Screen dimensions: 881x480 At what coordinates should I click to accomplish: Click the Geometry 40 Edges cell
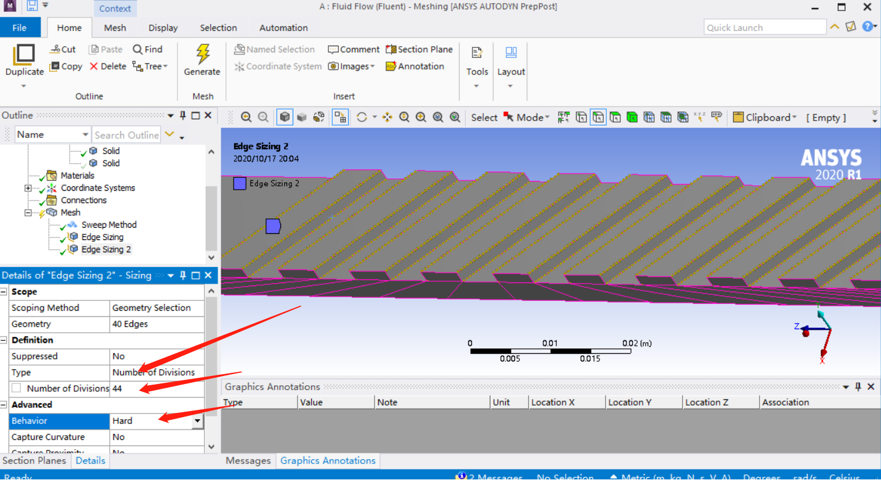coord(157,324)
